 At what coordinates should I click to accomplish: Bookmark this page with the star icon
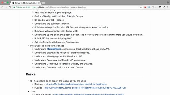tap(141, 7)
